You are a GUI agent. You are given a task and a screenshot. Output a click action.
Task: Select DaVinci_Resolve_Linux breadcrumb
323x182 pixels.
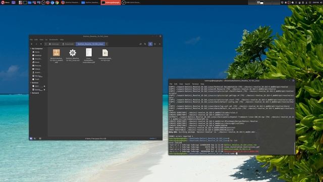90,44
